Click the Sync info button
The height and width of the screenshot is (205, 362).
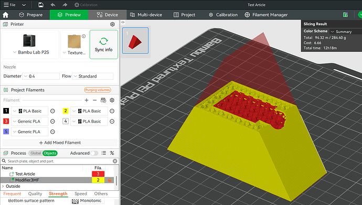104,44
